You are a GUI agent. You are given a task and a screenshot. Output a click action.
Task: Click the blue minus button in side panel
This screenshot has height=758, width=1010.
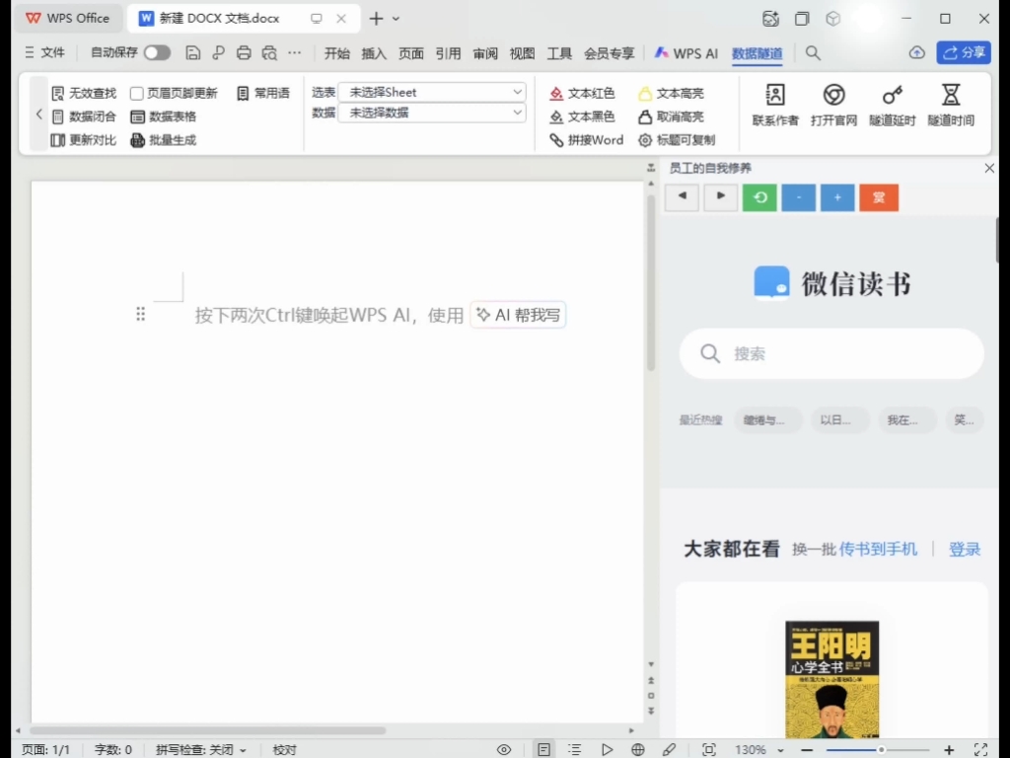coord(798,197)
